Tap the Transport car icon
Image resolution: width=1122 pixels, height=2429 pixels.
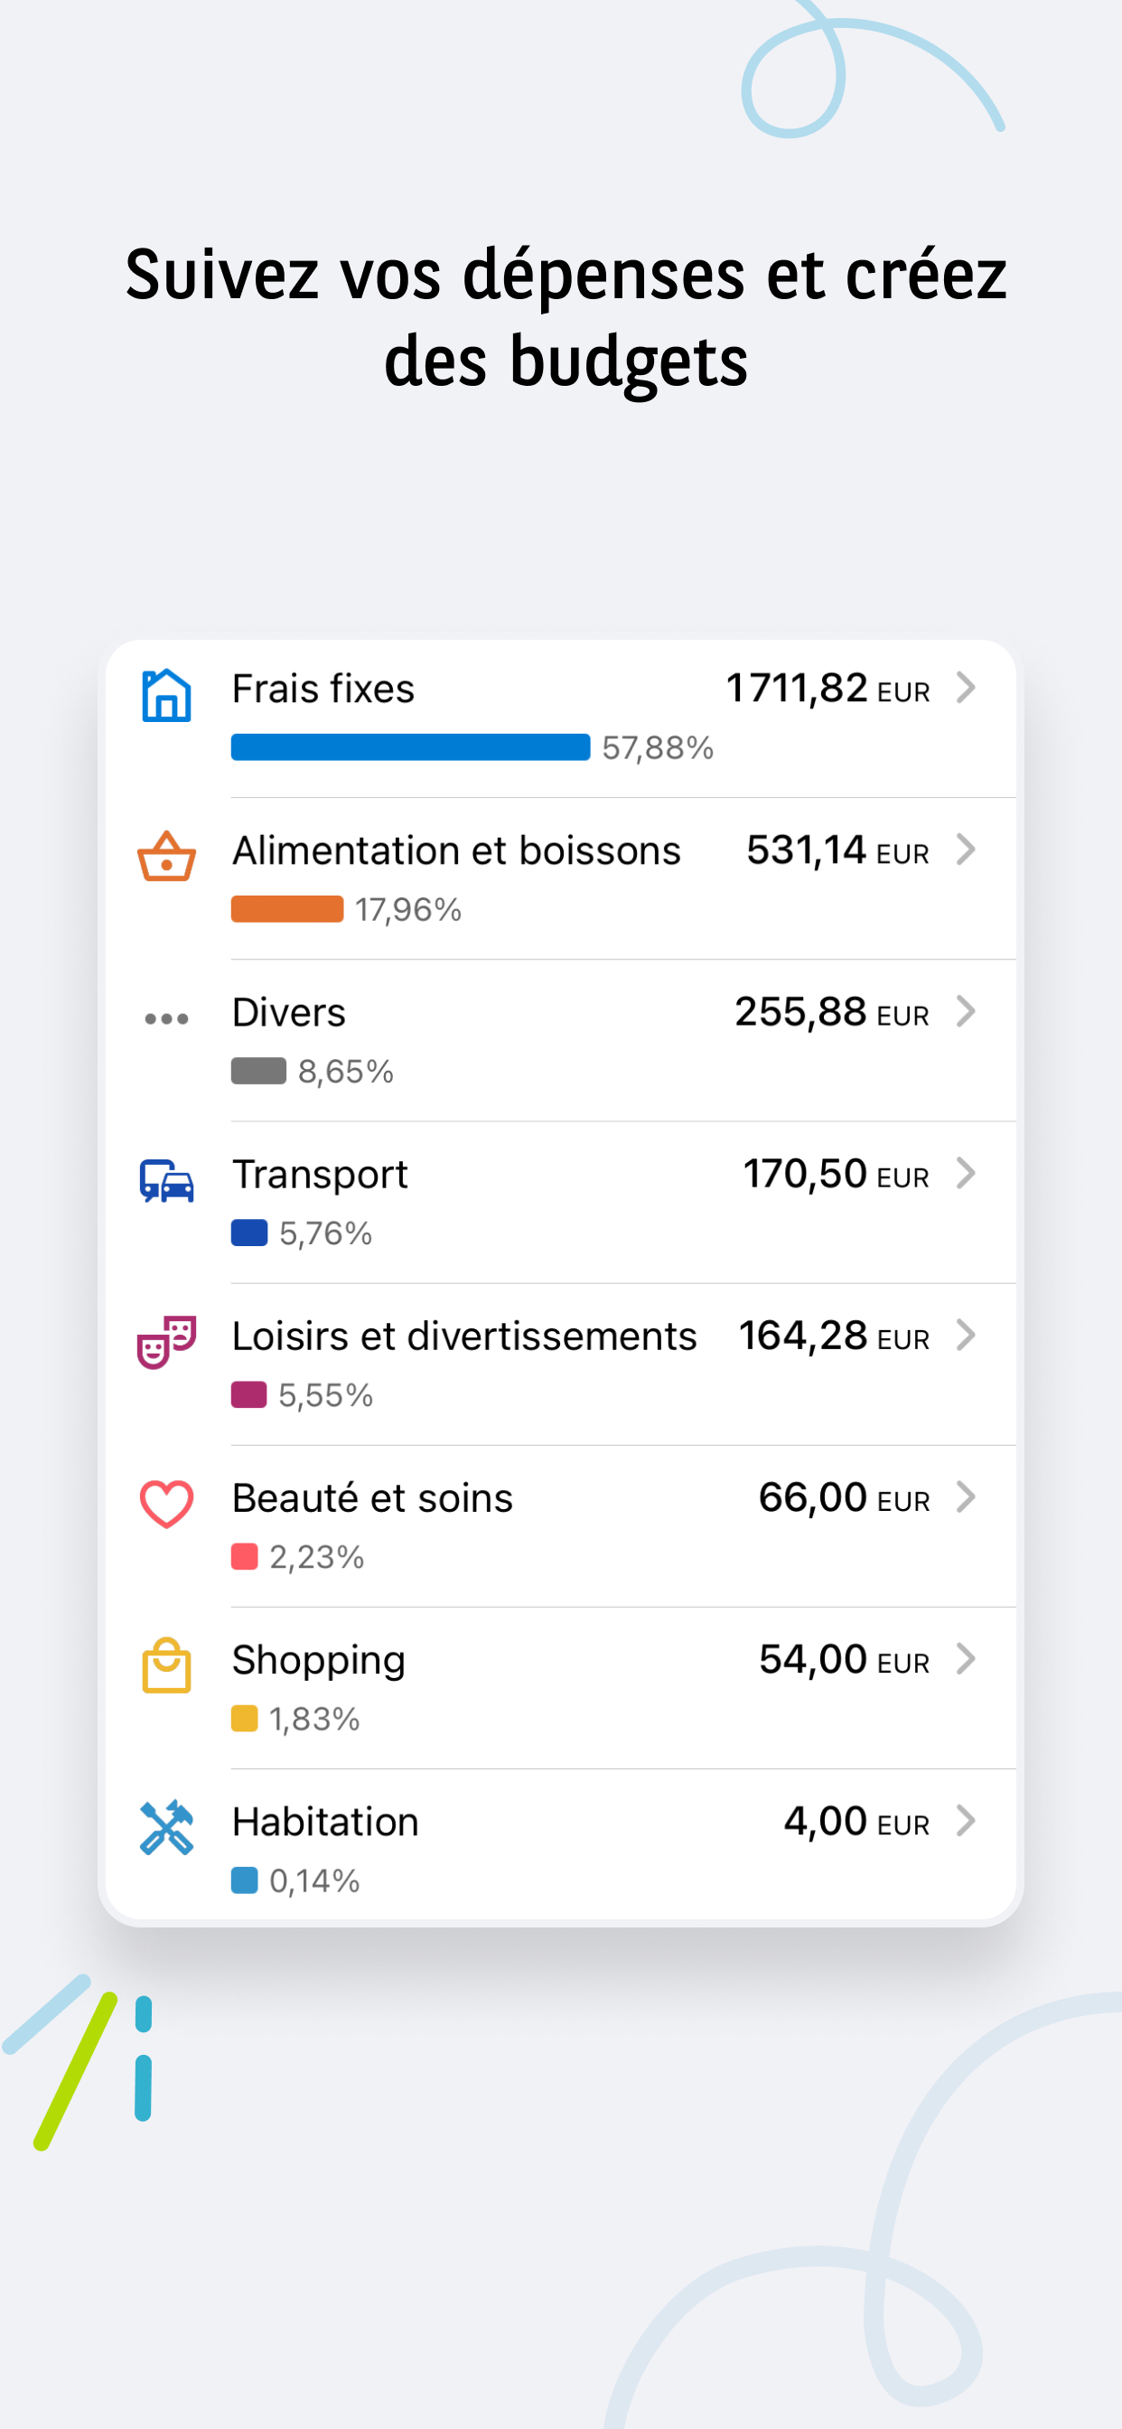[167, 1180]
